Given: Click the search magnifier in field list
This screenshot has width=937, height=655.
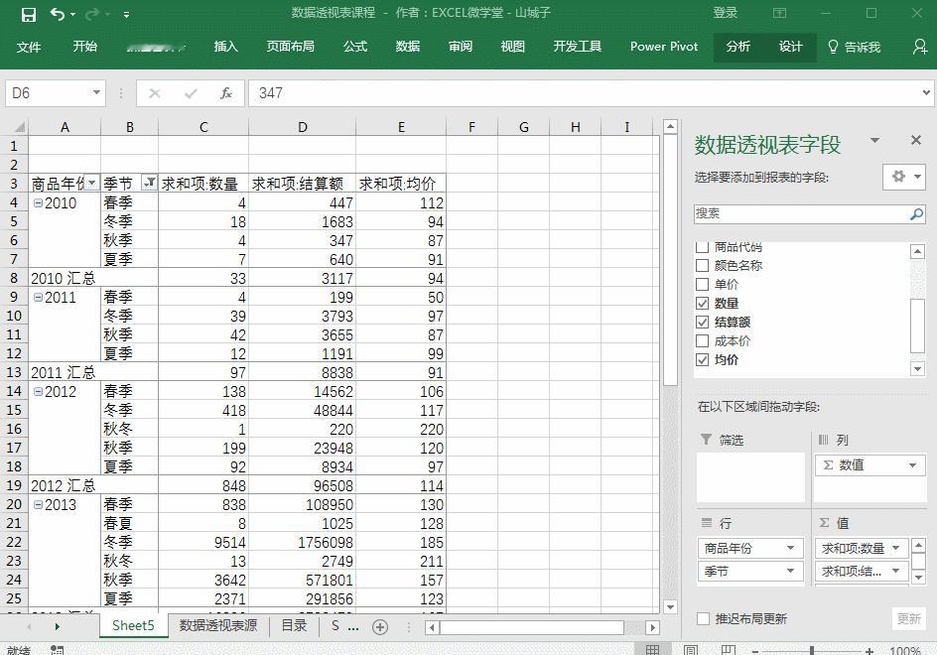Looking at the screenshot, I should coord(916,213).
